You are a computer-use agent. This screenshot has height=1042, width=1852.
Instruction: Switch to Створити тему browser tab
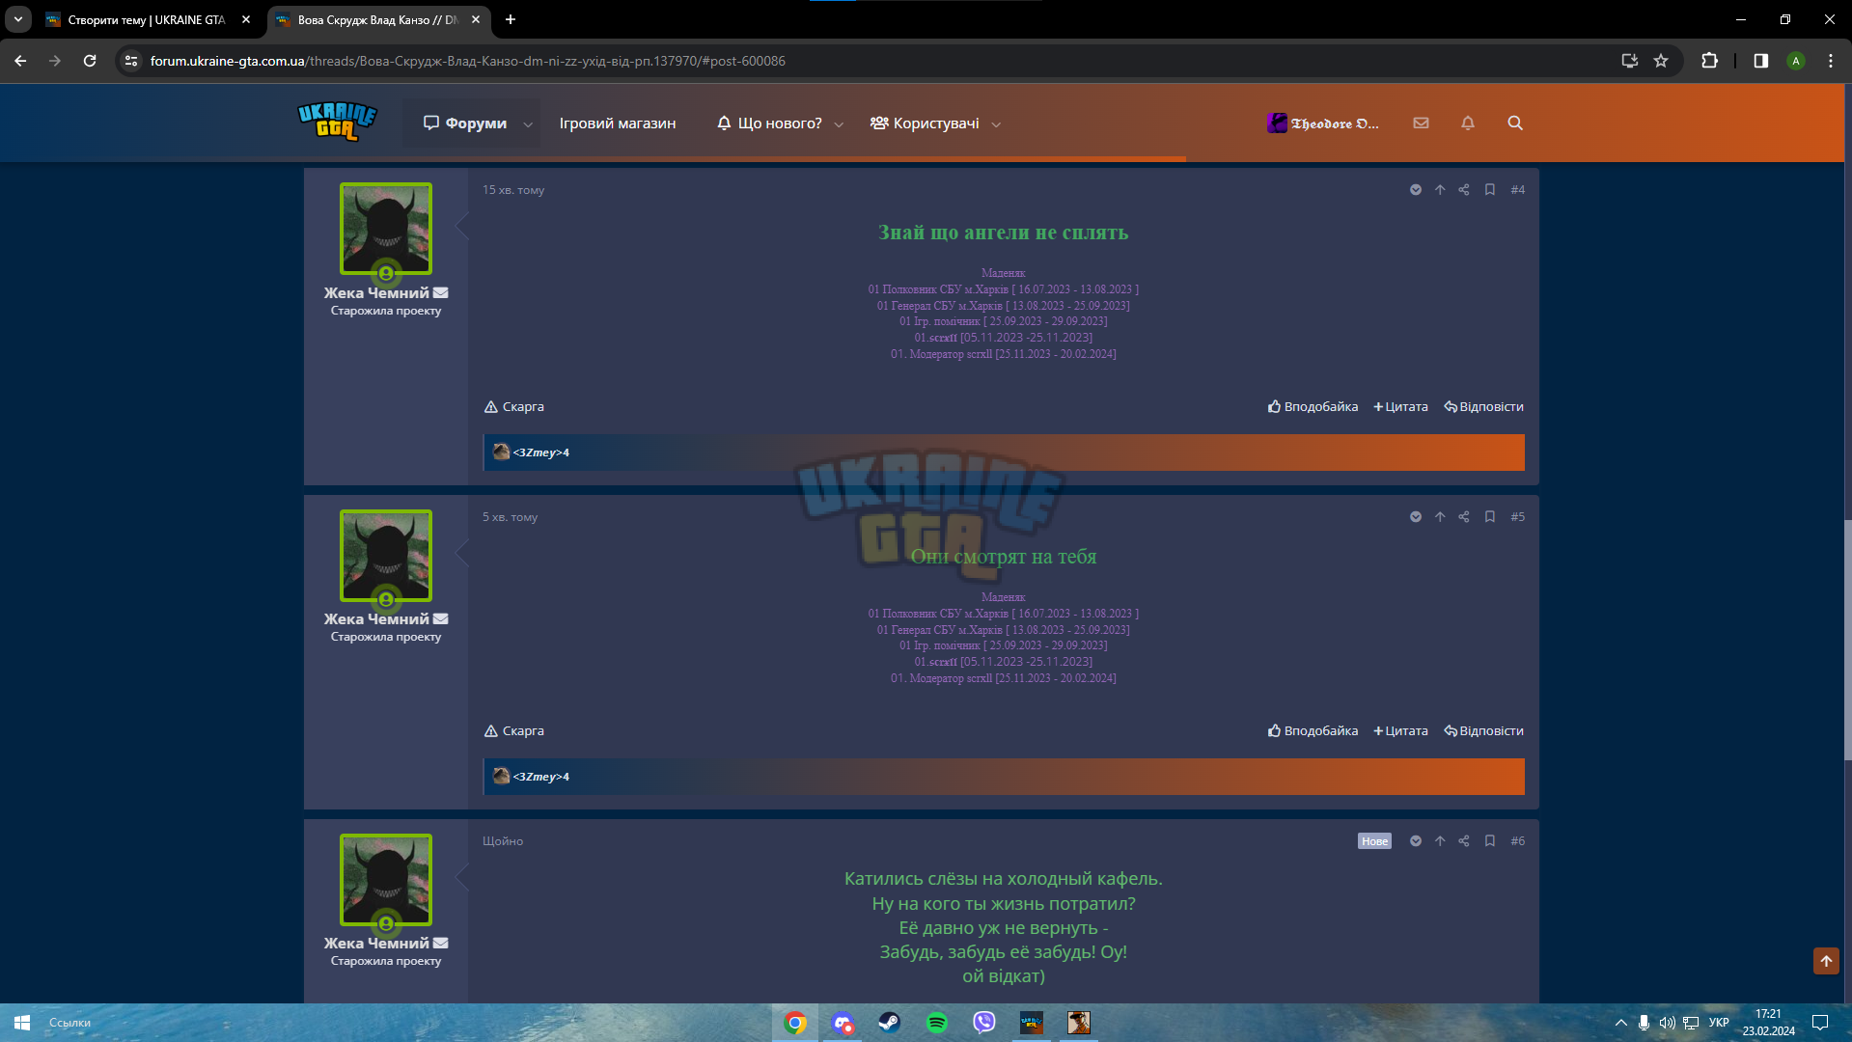[147, 19]
